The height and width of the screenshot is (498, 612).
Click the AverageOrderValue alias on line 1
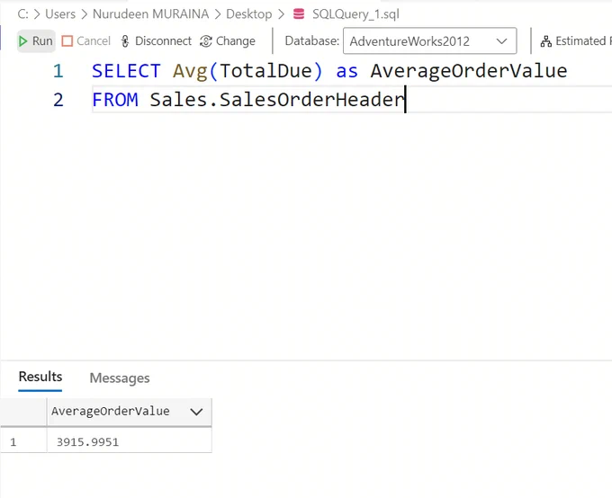coord(469,71)
